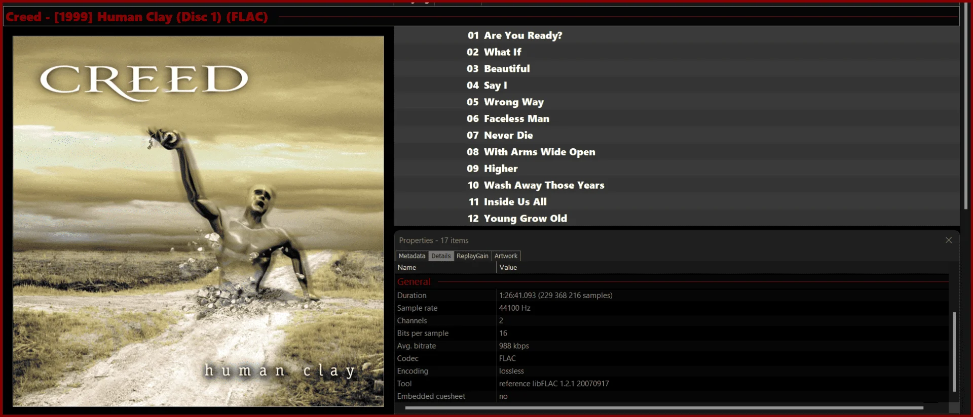The image size is (973, 417).
Task: Select the Details tab
Action: (x=441, y=256)
